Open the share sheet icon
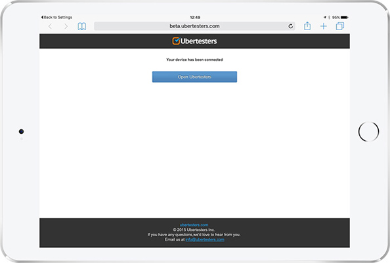Image resolution: width=390 pixels, height=263 pixels. [x=307, y=26]
